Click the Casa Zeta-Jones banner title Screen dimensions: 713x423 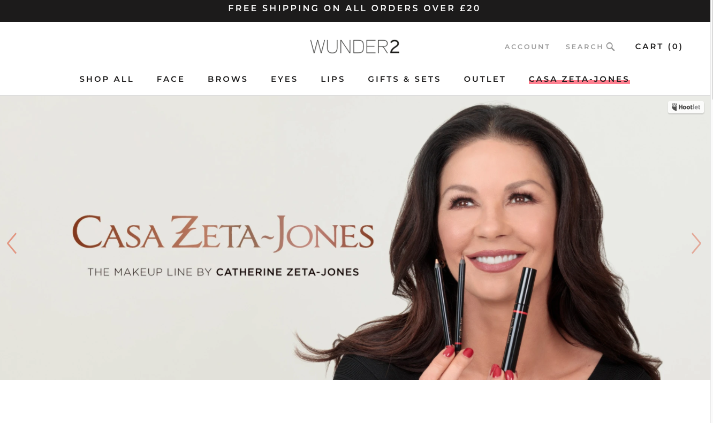pyautogui.click(x=223, y=234)
